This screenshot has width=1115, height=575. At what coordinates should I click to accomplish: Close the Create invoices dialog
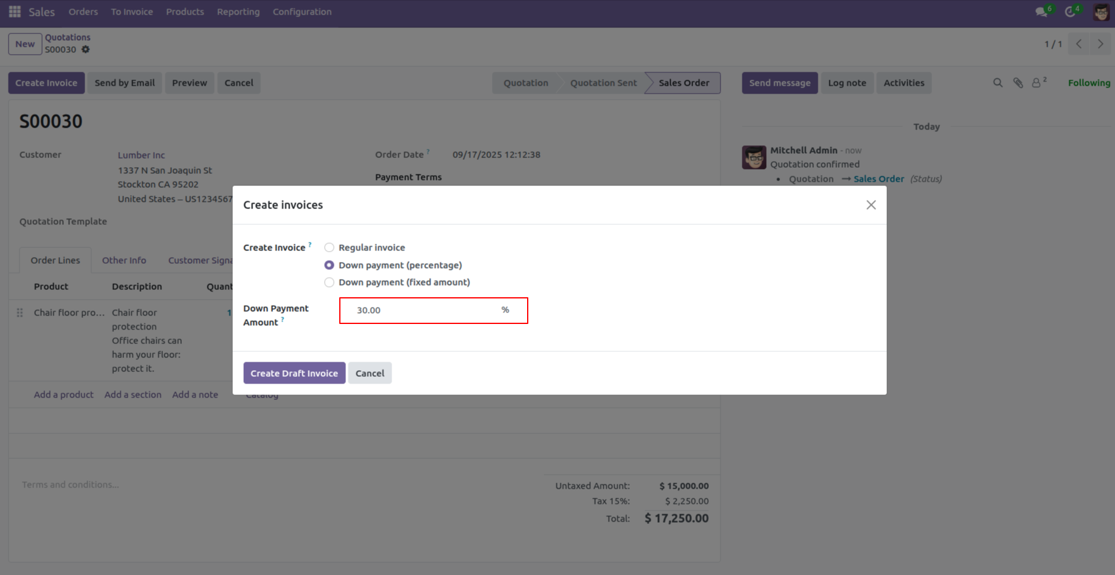coord(871,205)
